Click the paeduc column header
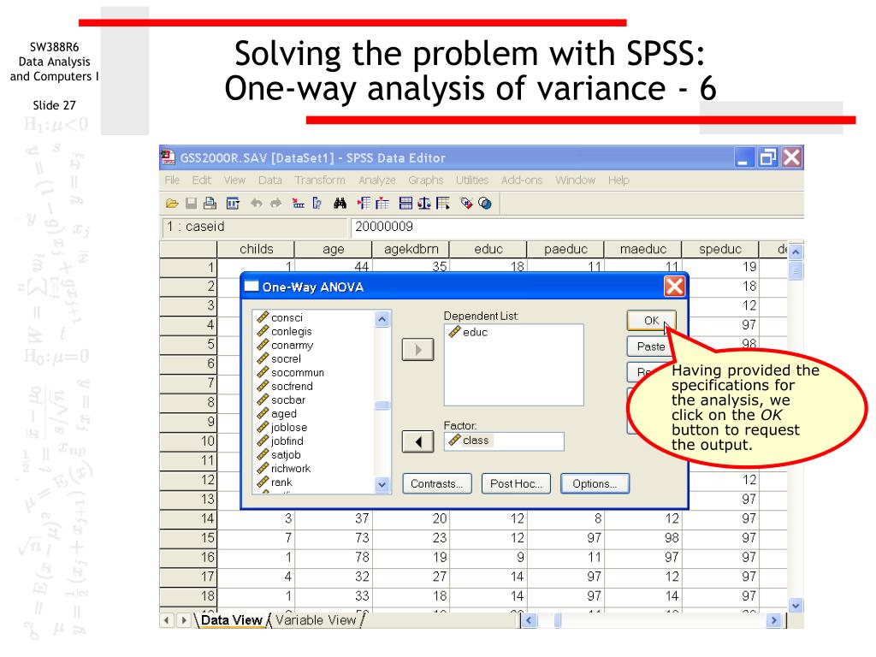The height and width of the screenshot is (657, 876). pyautogui.click(x=565, y=249)
